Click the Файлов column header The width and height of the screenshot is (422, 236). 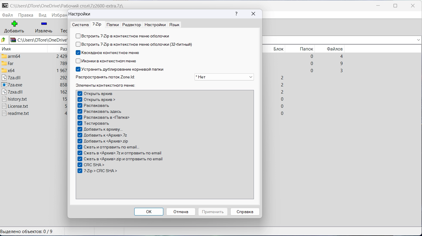point(330,49)
